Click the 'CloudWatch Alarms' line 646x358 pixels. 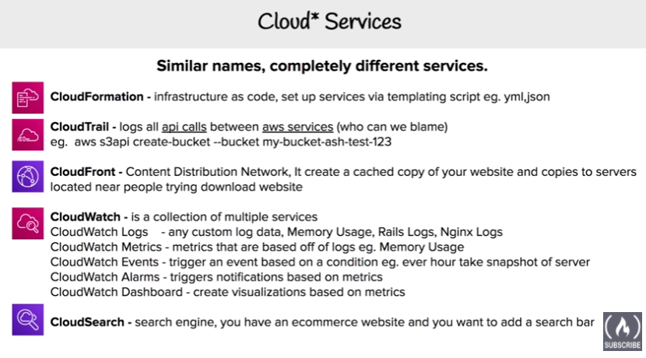coord(216,277)
